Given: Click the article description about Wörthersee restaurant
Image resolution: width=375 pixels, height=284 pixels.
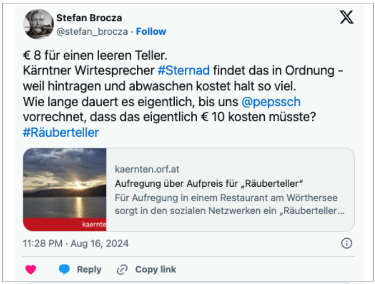Looking at the screenshot, I should [x=230, y=205].
